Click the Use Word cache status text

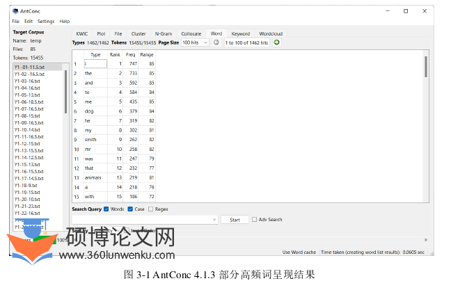pos(299,252)
